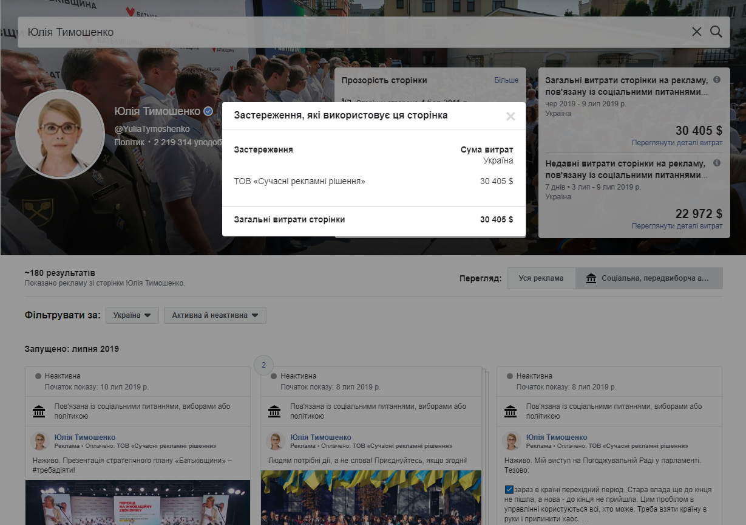Open Юлія Тимошенко link in Погоджувальній Раді ad
Viewport: 746px width, 525px height.
[557, 437]
